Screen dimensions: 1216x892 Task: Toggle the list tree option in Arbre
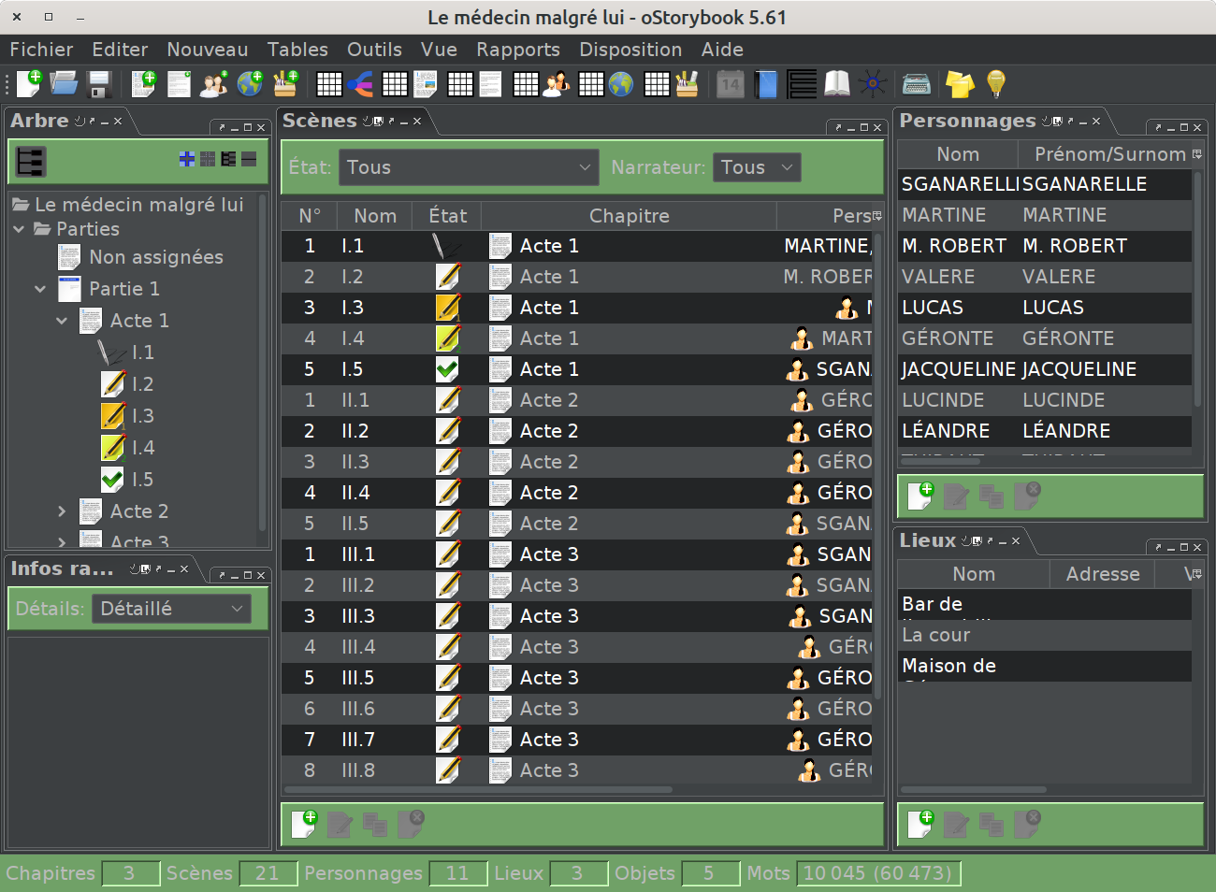[x=228, y=160]
